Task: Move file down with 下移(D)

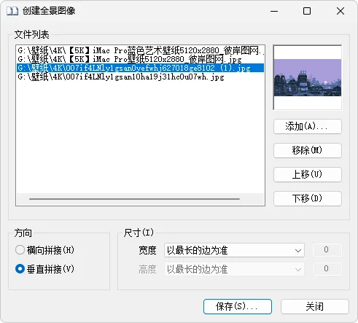Action: pyautogui.click(x=308, y=198)
